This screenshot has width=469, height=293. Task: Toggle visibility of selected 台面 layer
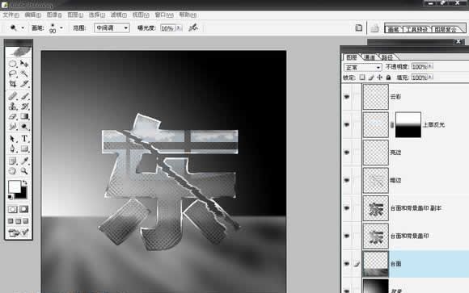[347, 264]
